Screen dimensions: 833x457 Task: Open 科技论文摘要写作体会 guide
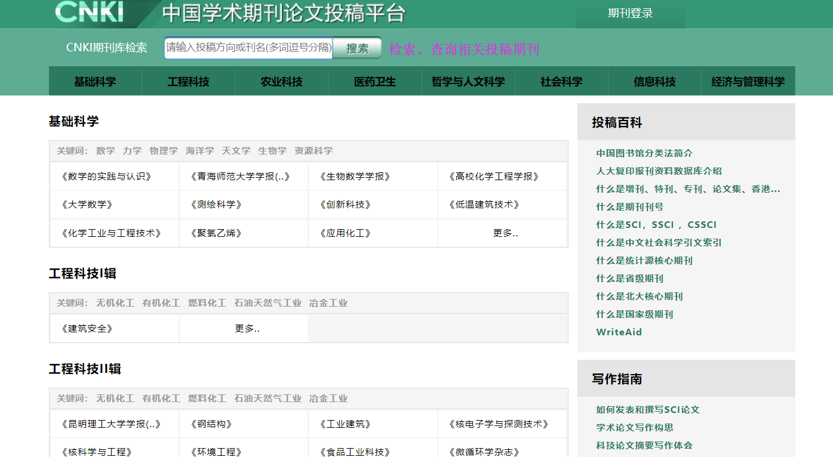(644, 446)
